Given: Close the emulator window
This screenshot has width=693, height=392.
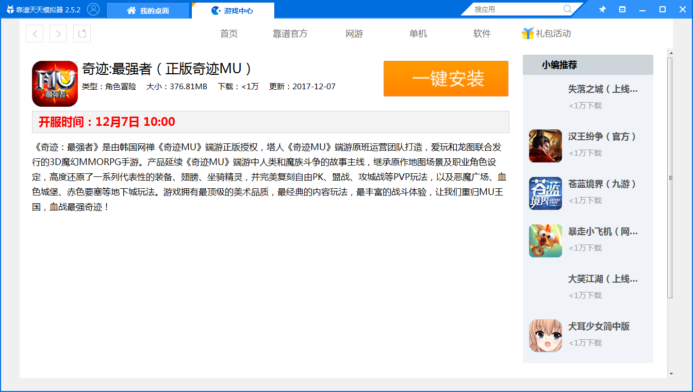Looking at the screenshot, I should pyautogui.click(x=682, y=9).
